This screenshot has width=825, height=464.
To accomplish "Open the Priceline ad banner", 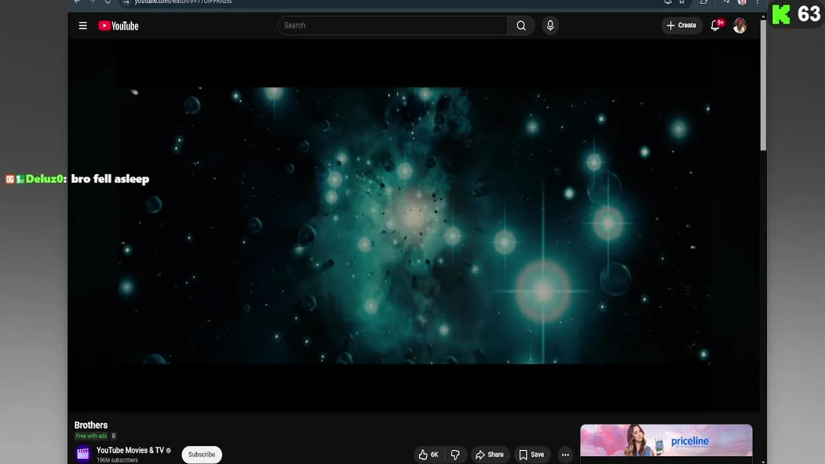I will point(666,441).
